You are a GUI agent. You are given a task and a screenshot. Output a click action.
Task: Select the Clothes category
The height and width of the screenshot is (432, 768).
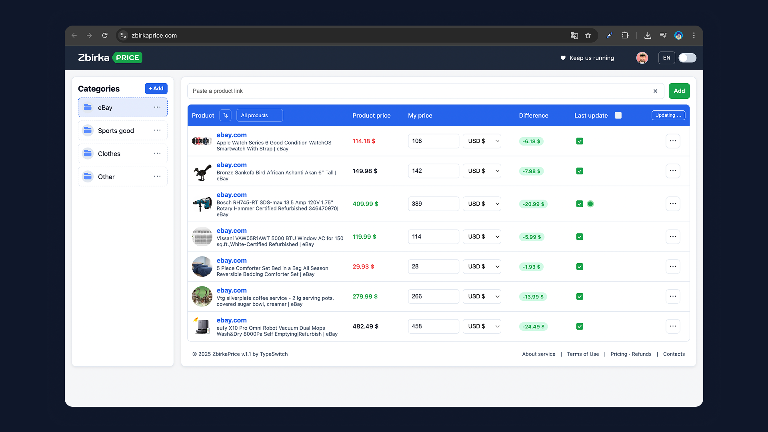coord(123,154)
